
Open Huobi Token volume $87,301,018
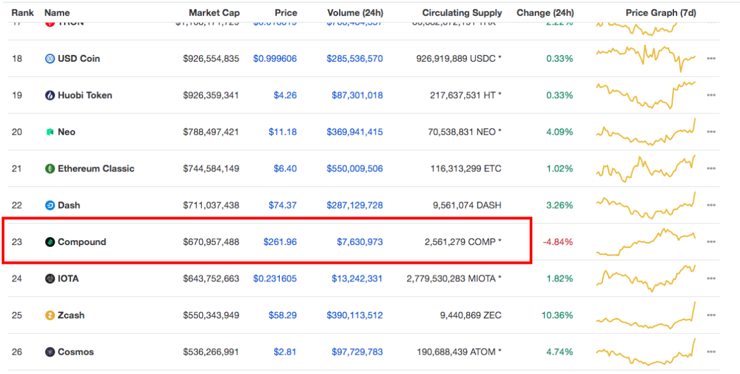357,96
